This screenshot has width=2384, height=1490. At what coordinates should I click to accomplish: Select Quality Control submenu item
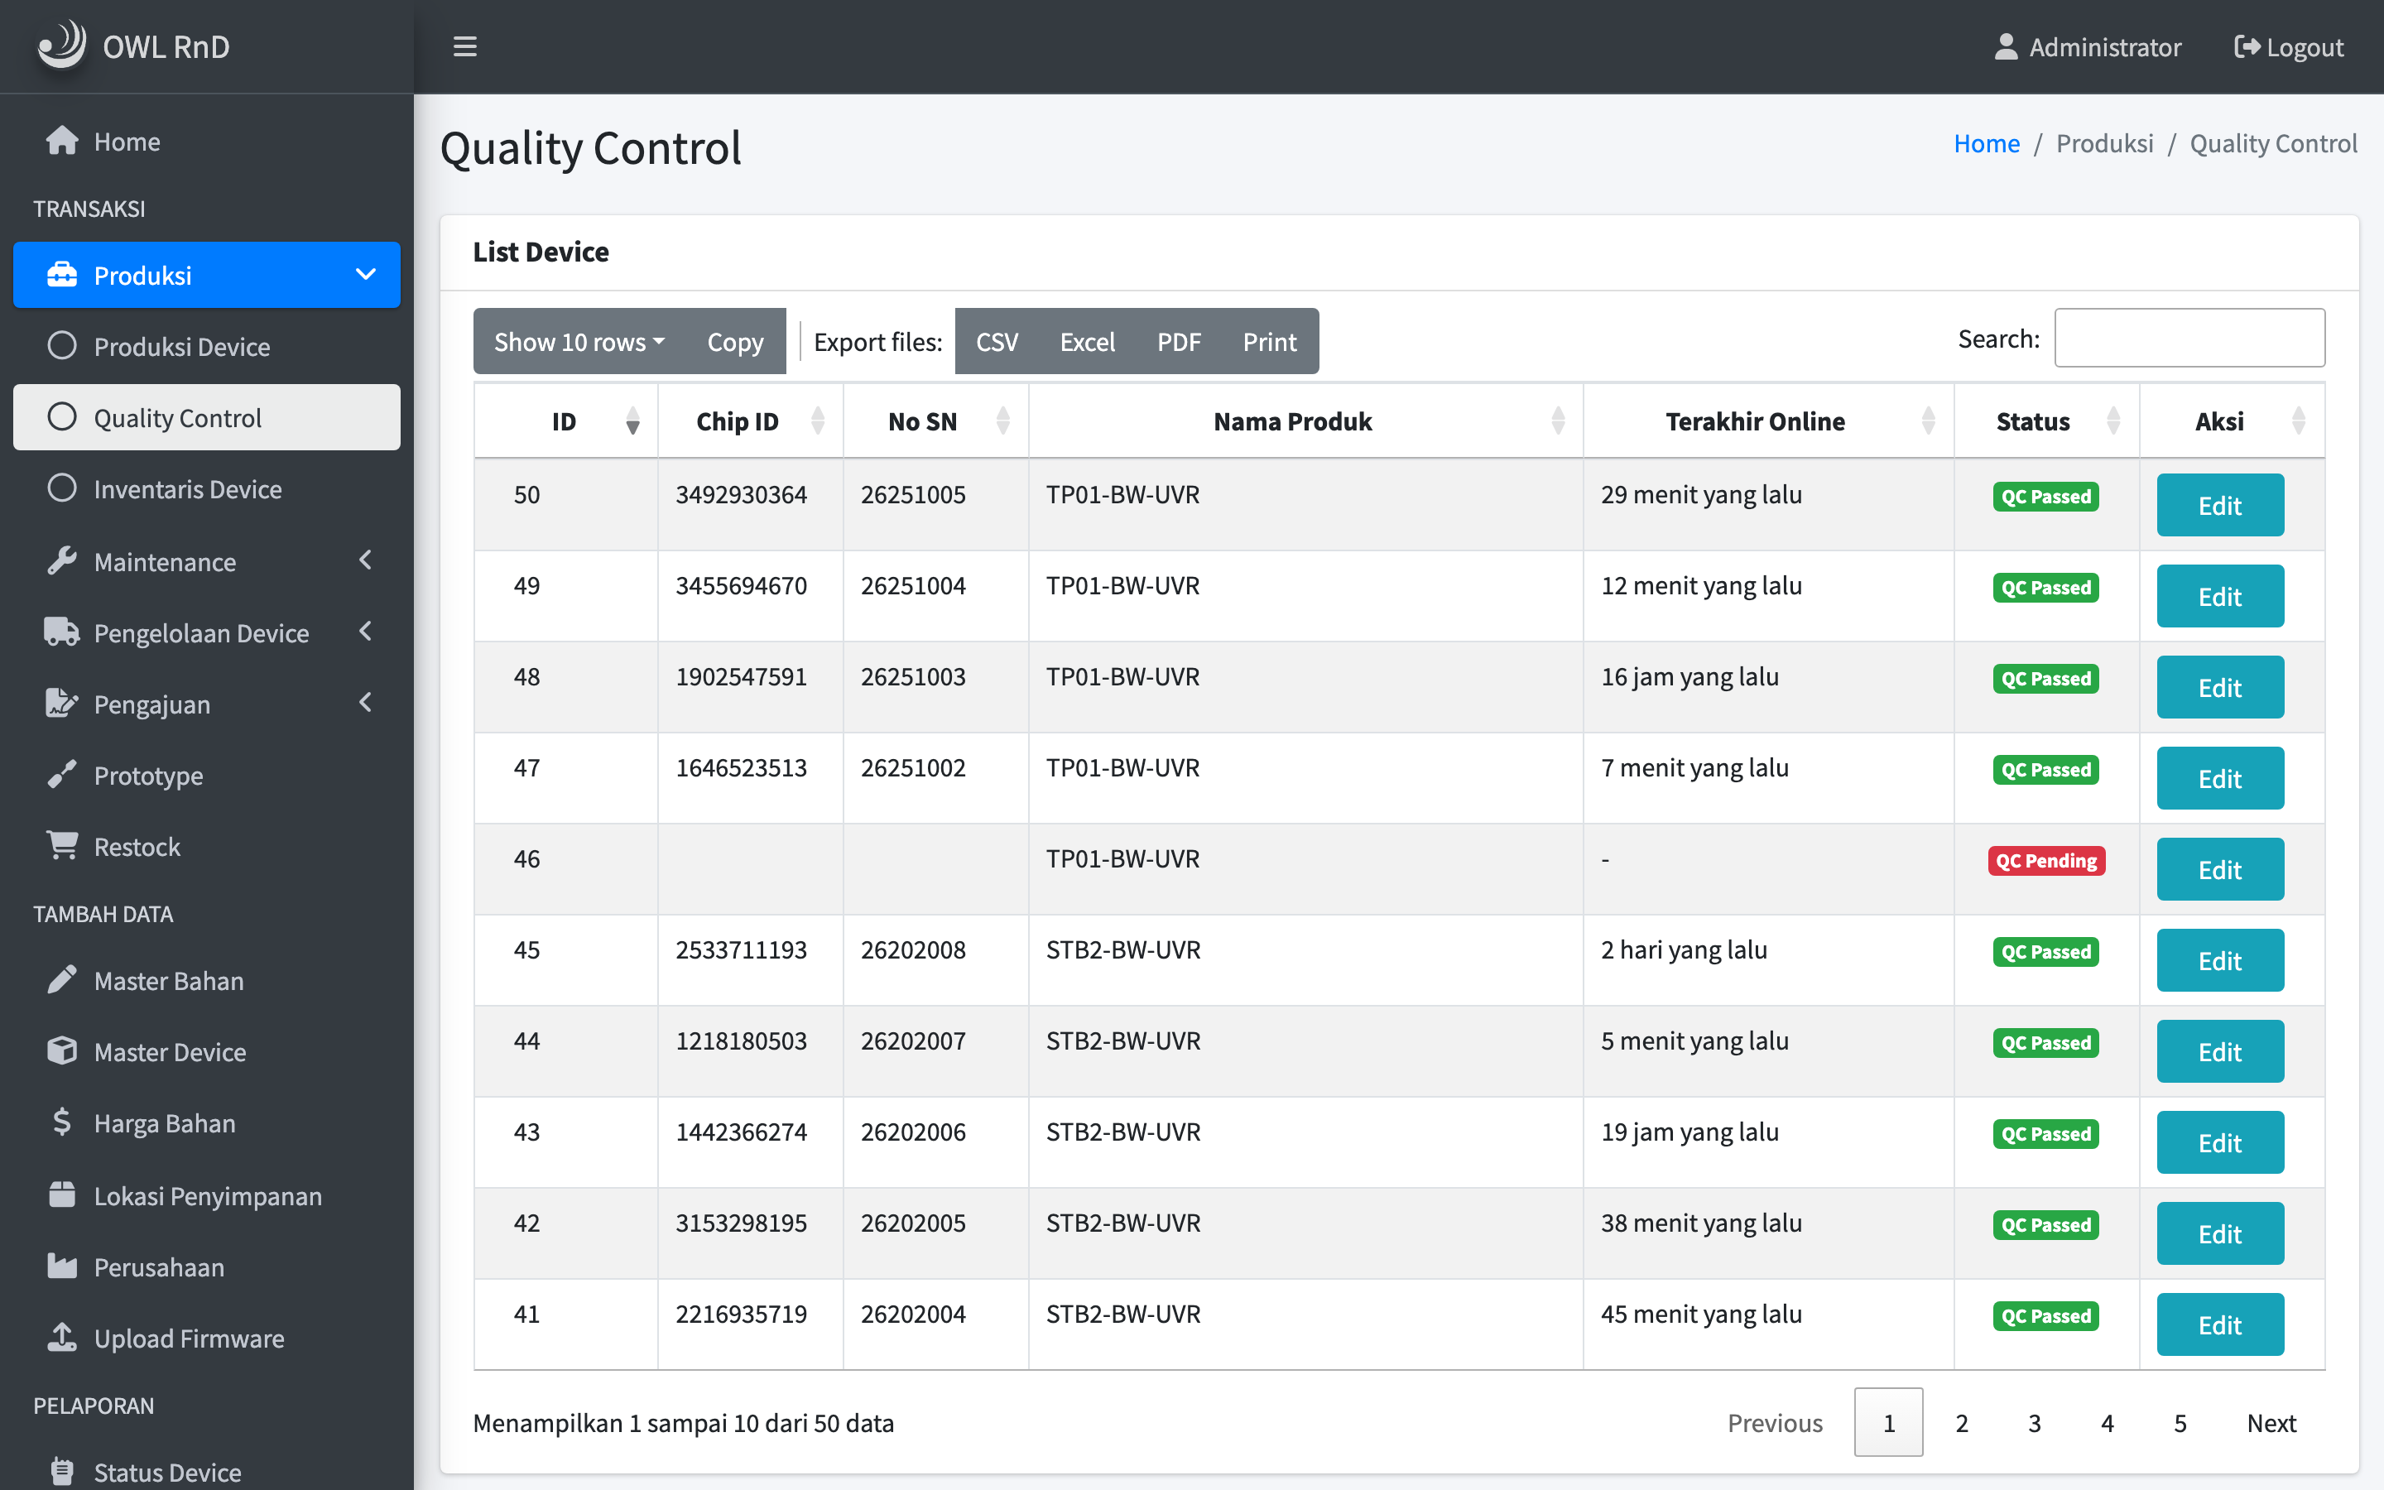point(207,417)
